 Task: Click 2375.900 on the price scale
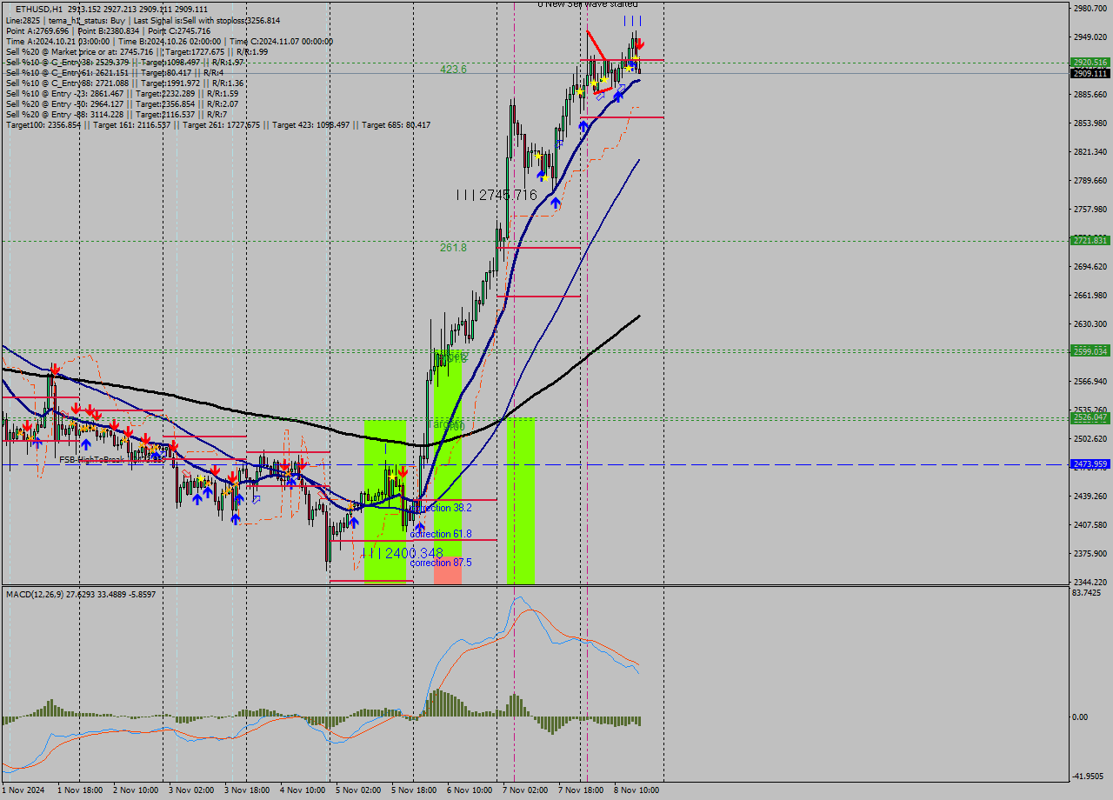[x=1090, y=554]
